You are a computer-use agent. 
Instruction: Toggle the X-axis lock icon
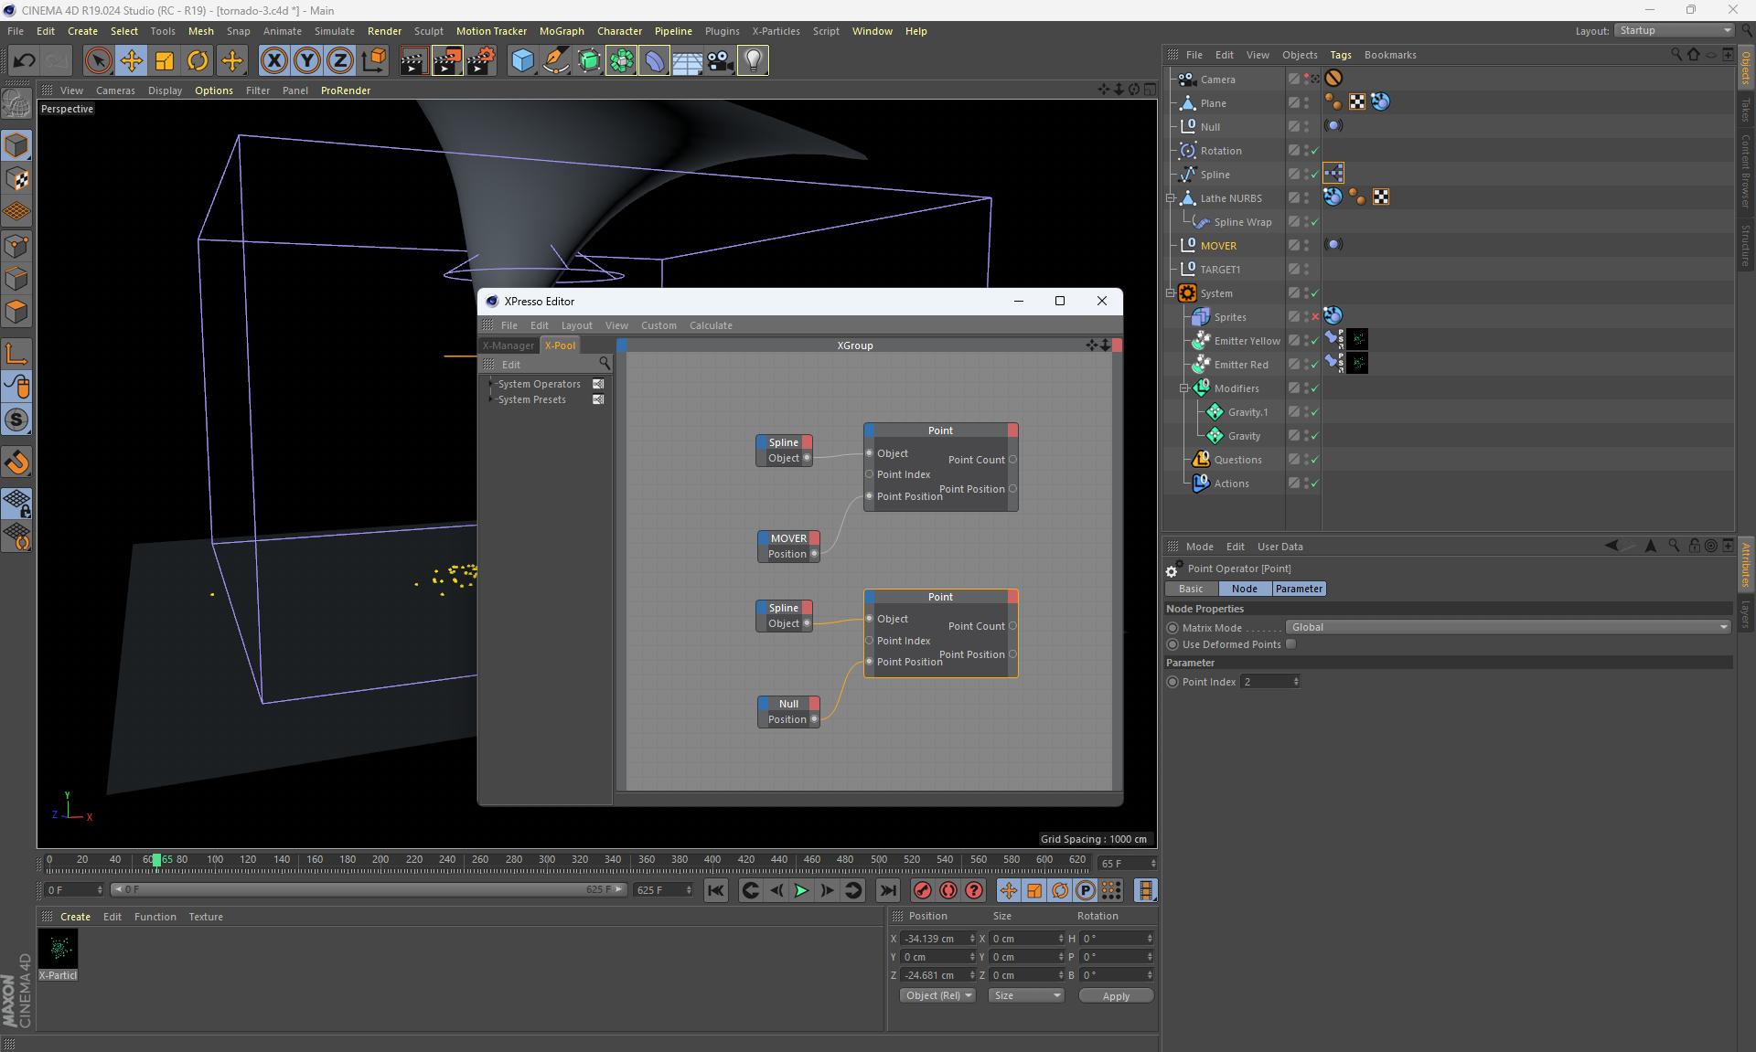coord(273,61)
